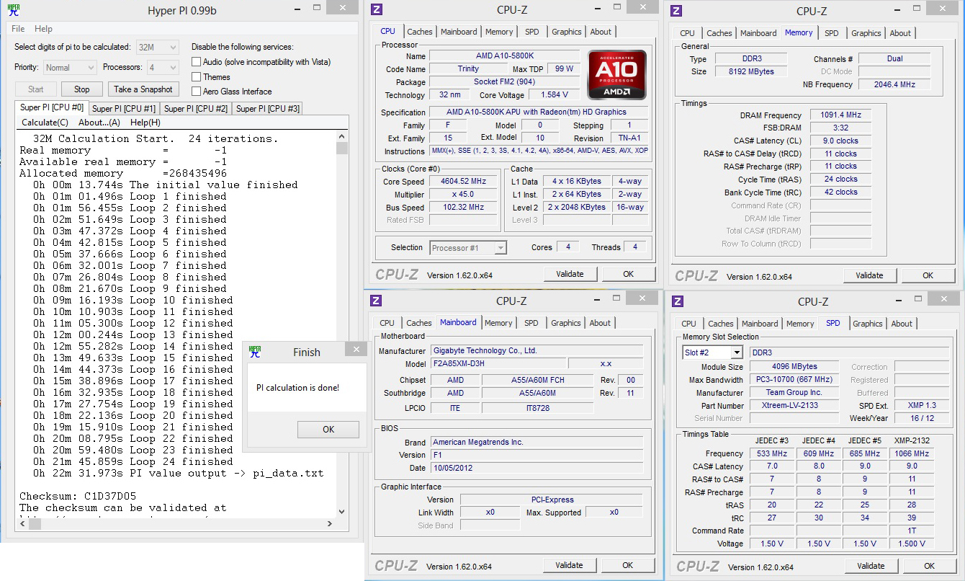This screenshot has width=965, height=581.
Task: Open the Calculate(C) menu
Action: [x=45, y=123]
